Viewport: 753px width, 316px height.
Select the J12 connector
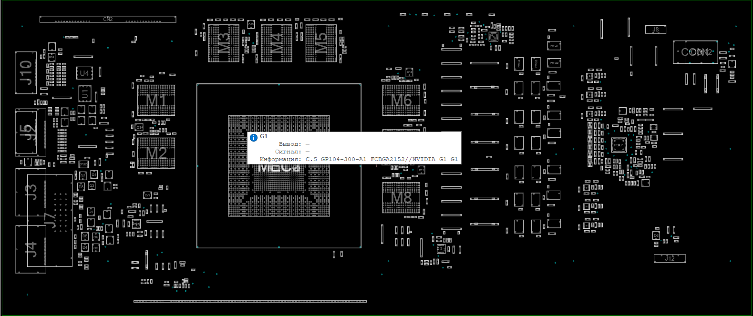tap(670, 258)
